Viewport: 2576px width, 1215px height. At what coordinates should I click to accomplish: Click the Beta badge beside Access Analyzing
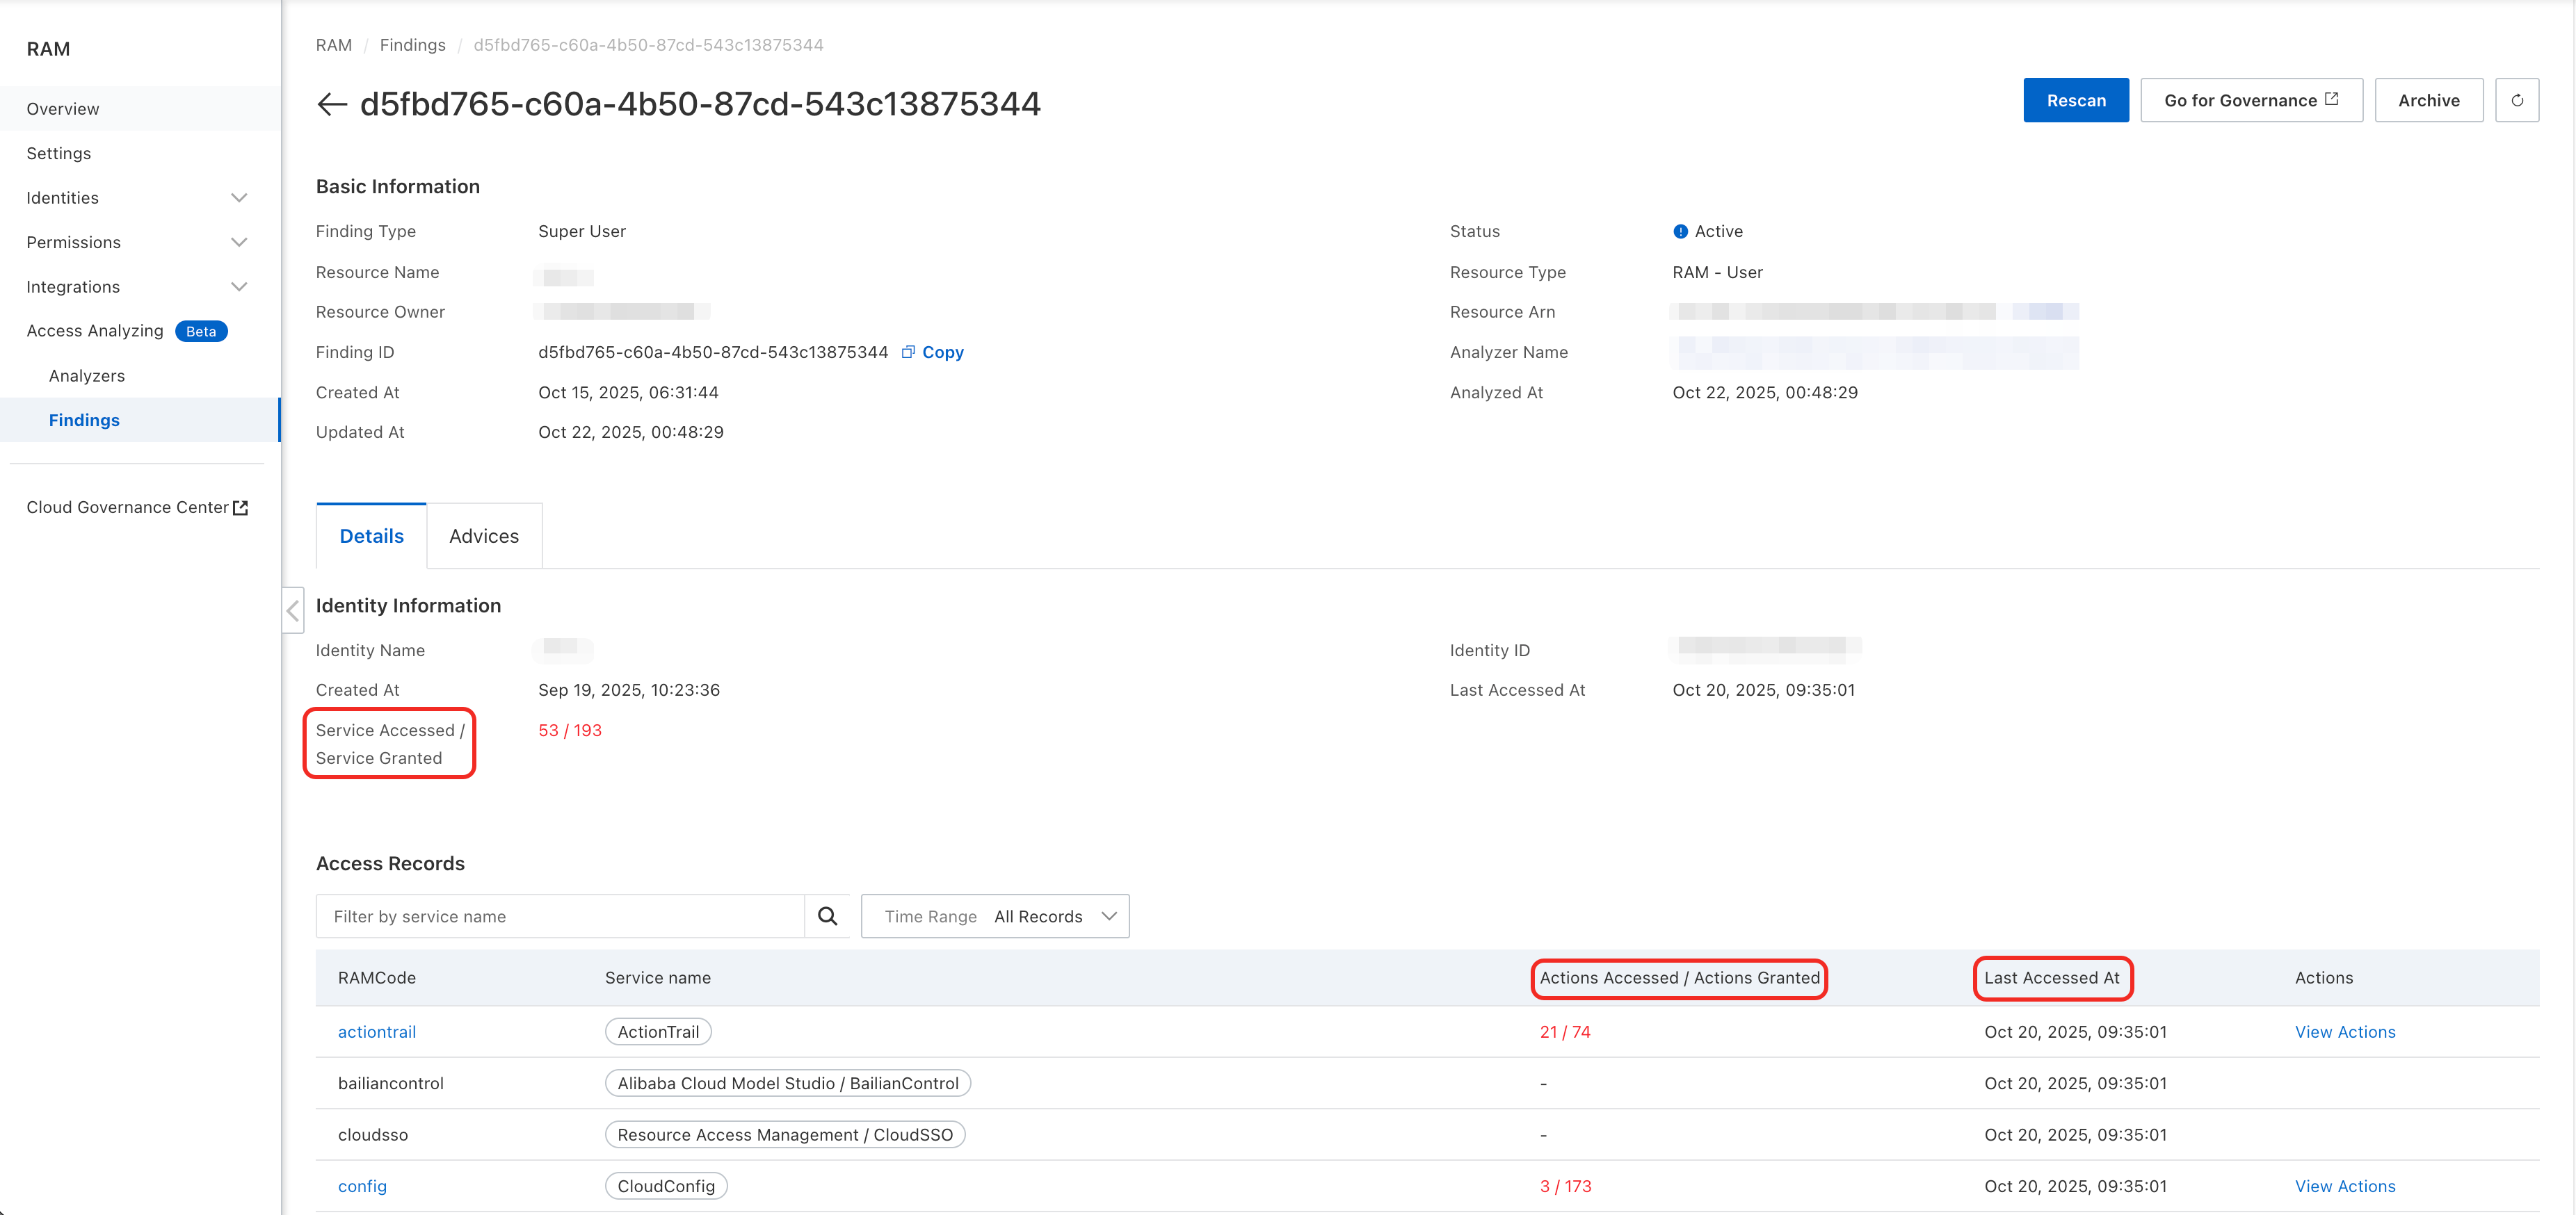(201, 332)
